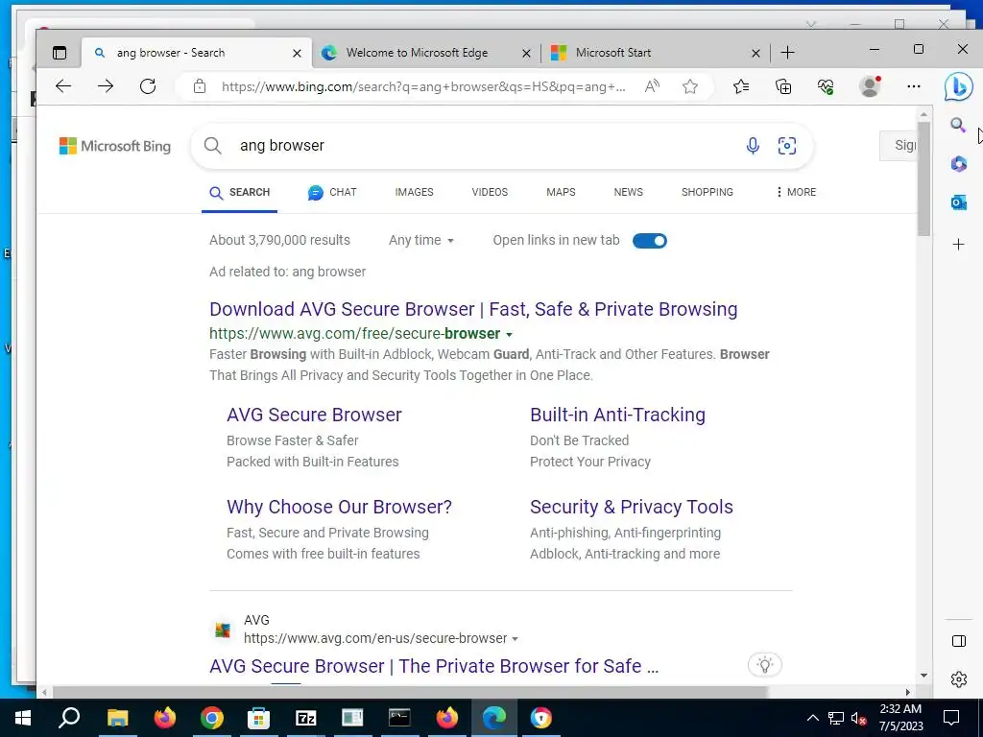Screen dimensions: 983x737
Task: Close the ang browser - Search tab
Action: point(298,54)
